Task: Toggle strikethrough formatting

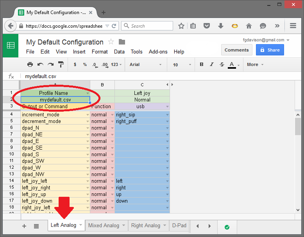Action: pos(222,64)
